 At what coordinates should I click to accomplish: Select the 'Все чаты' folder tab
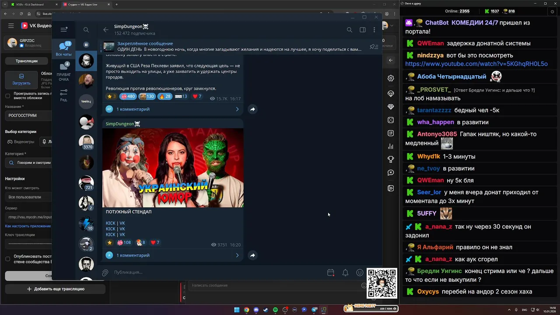click(64, 49)
